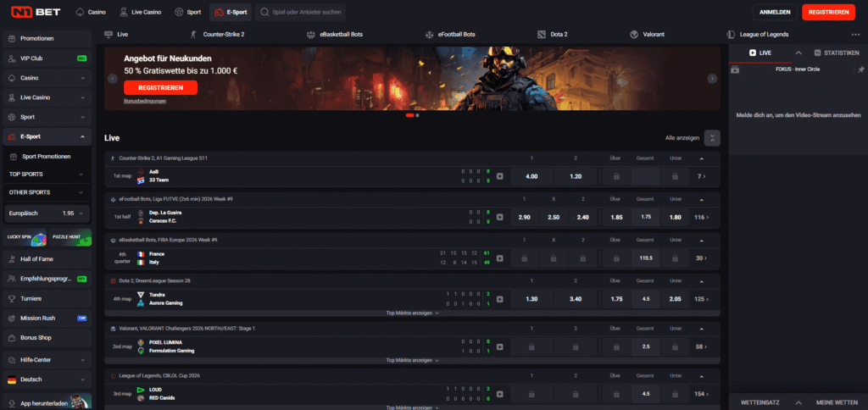868x410 pixels.
Task: Switch to the Valorant category
Action: coord(647,34)
